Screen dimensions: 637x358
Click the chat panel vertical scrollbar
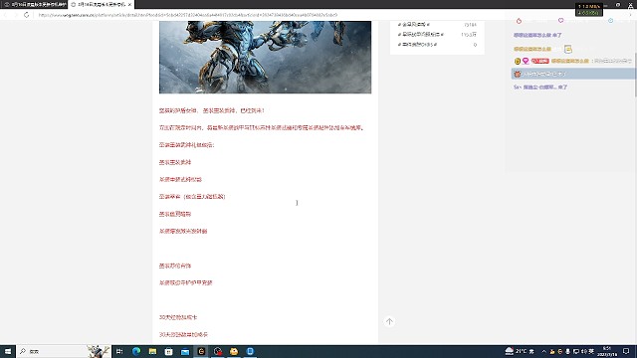635,76
